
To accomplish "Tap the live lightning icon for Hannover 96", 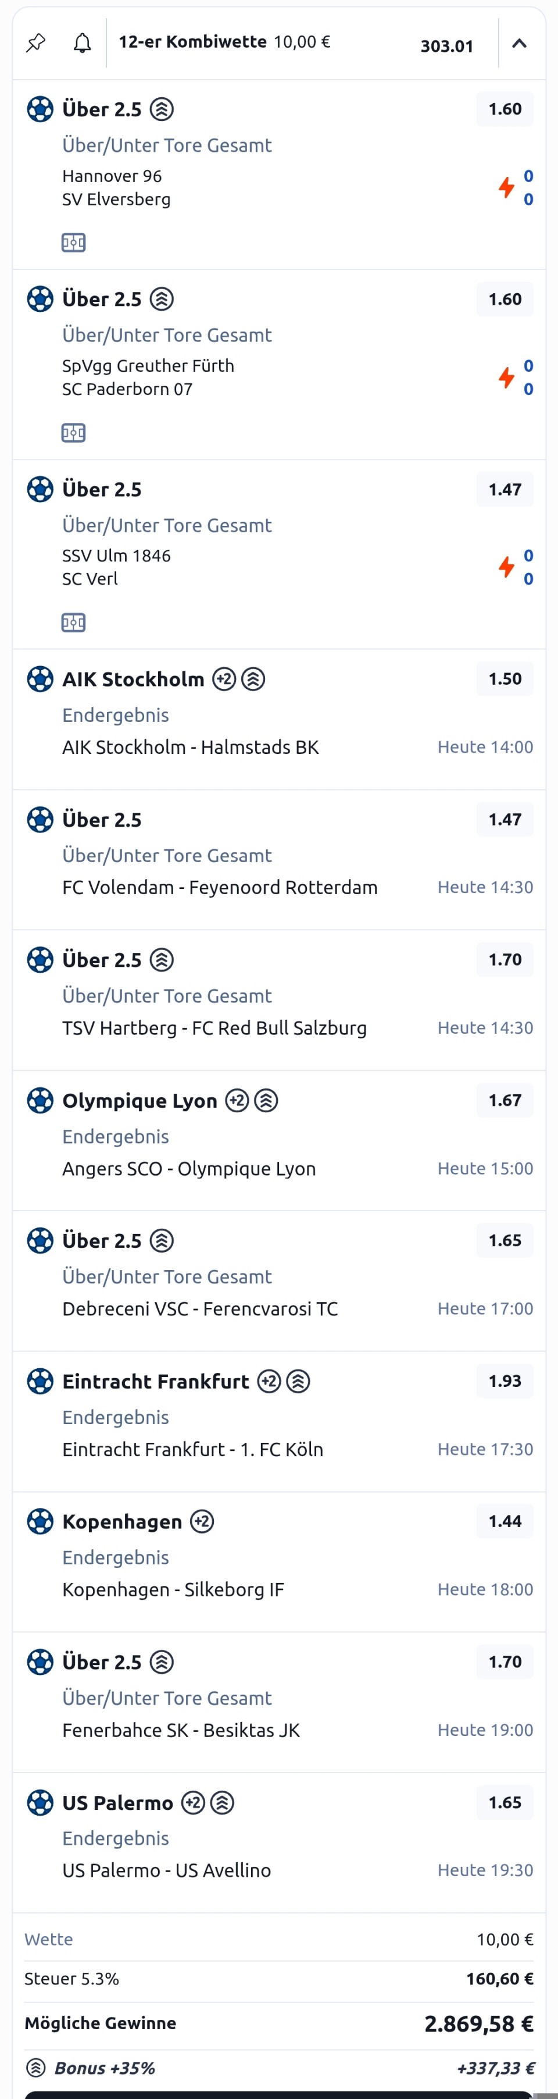I will click(x=507, y=187).
